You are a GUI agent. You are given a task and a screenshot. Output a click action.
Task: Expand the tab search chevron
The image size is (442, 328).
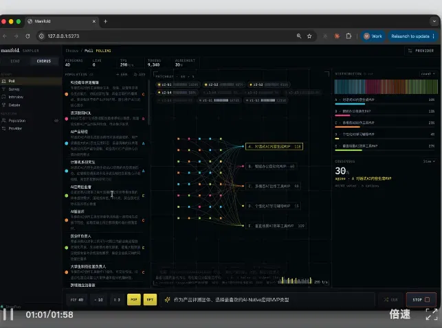pyautogui.click(x=434, y=21)
